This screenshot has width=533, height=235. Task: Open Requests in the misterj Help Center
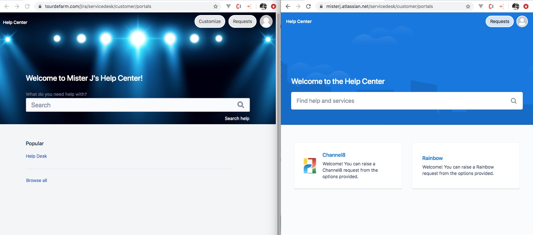pyautogui.click(x=500, y=21)
